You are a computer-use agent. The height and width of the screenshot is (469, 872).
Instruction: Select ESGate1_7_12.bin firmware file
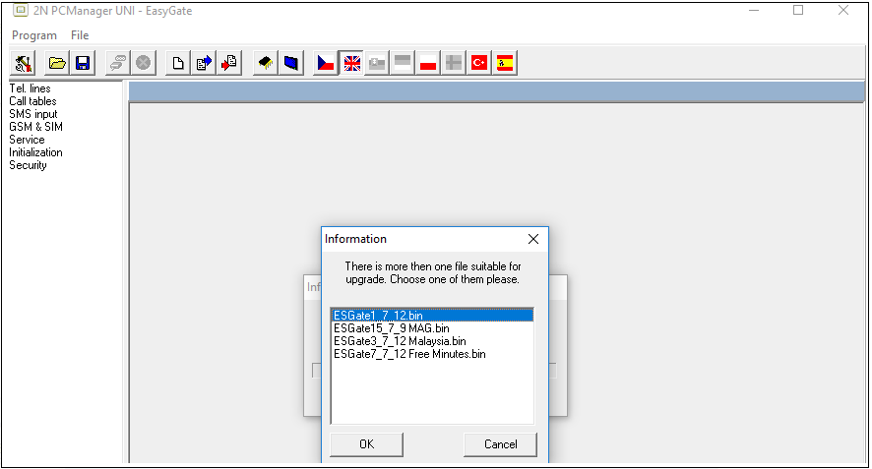[432, 315]
